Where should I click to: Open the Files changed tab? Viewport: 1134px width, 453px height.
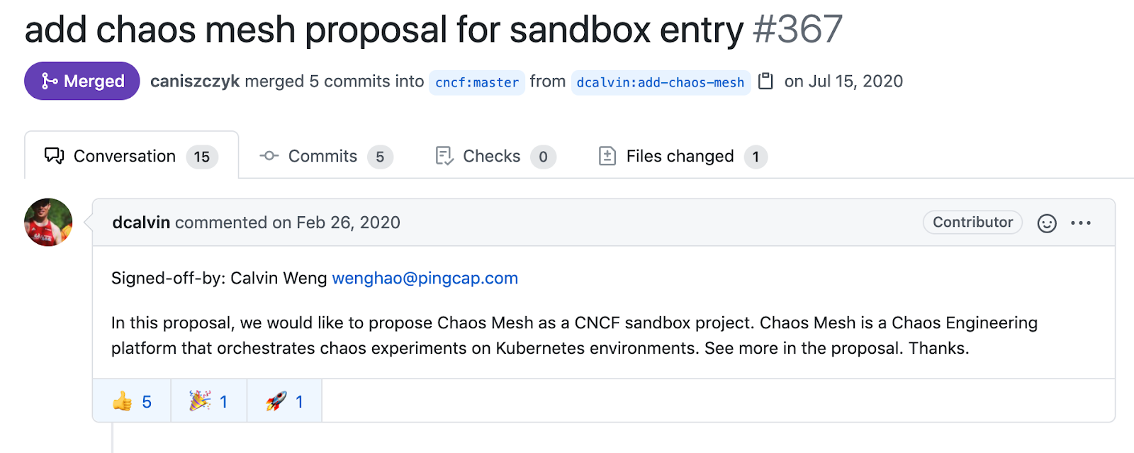pyautogui.click(x=680, y=156)
